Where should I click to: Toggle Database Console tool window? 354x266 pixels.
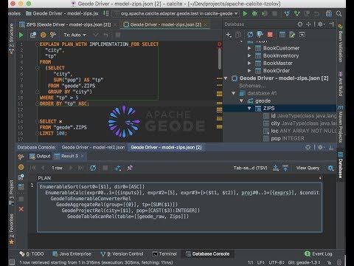207,253
